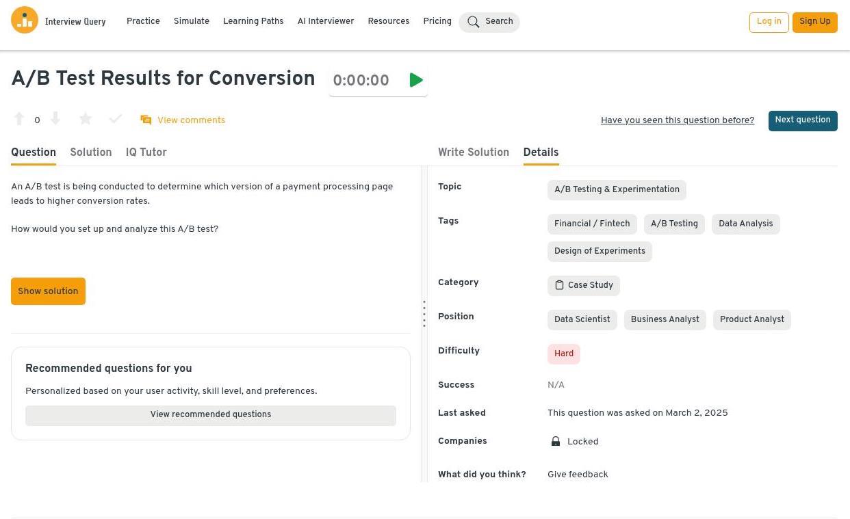
Task: Expand the Resources navigation menu
Action: 388,21
